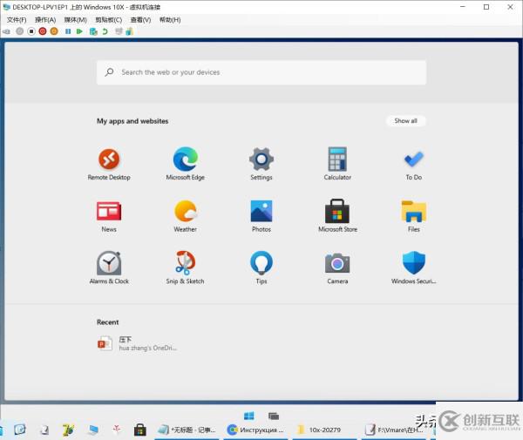Open the Calculator app
Image resolution: width=523 pixels, height=440 pixels.
click(x=337, y=164)
